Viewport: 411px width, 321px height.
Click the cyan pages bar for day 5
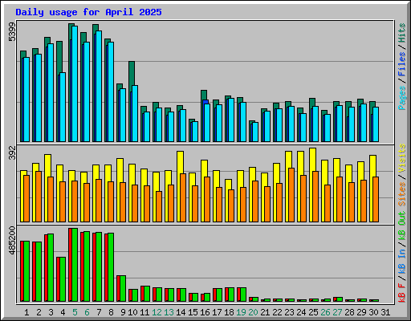(x=75, y=83)
